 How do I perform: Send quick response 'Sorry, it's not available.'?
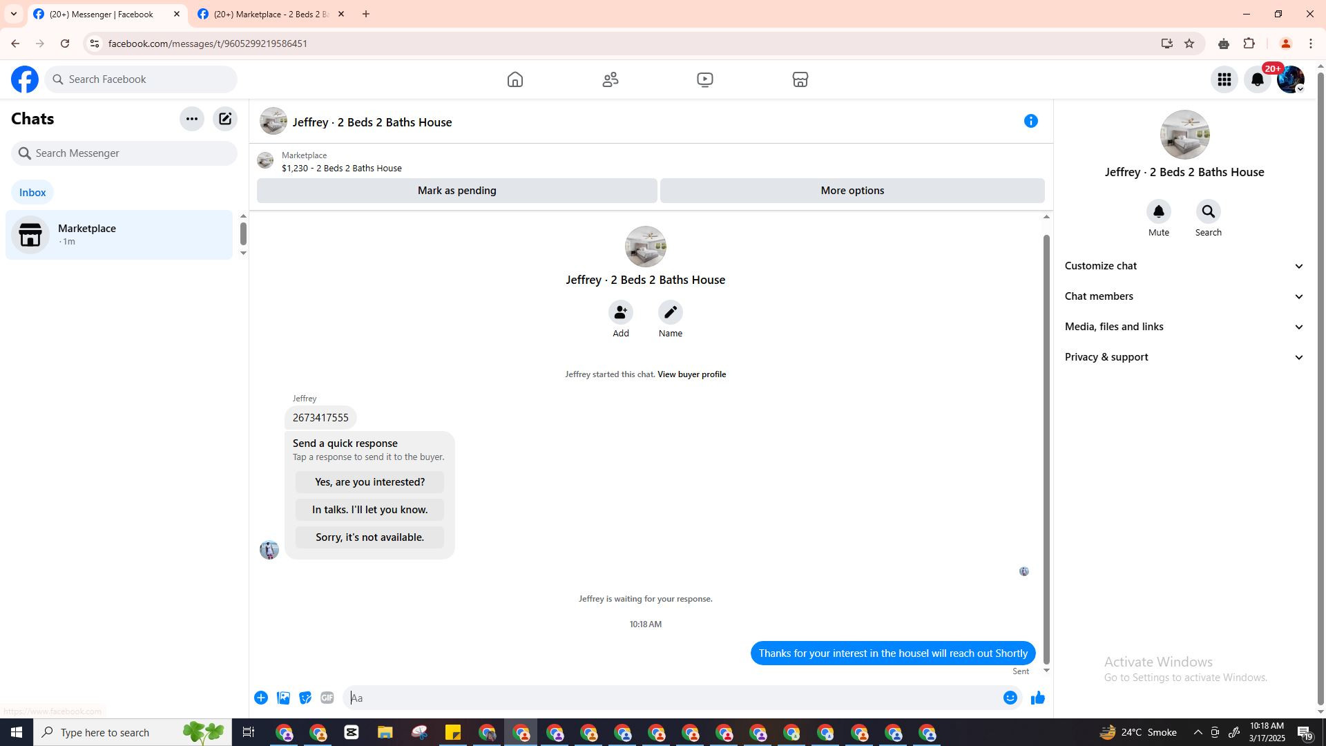pyautogui.click(x=369, y=537)
